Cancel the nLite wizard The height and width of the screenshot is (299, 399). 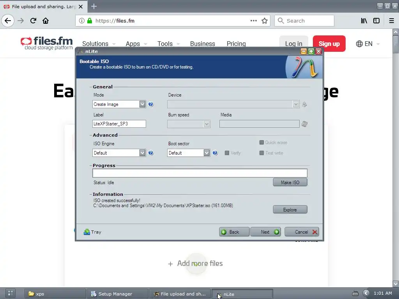[x=302, y=232]
